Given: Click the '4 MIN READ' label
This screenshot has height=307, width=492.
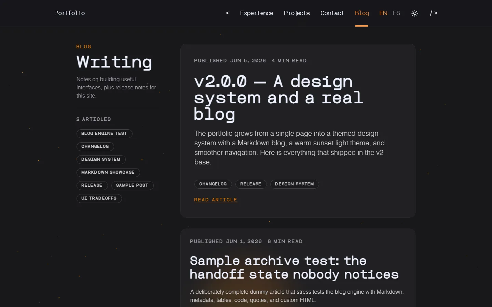Looking at the screenshot, I should (x=289, y=60).
